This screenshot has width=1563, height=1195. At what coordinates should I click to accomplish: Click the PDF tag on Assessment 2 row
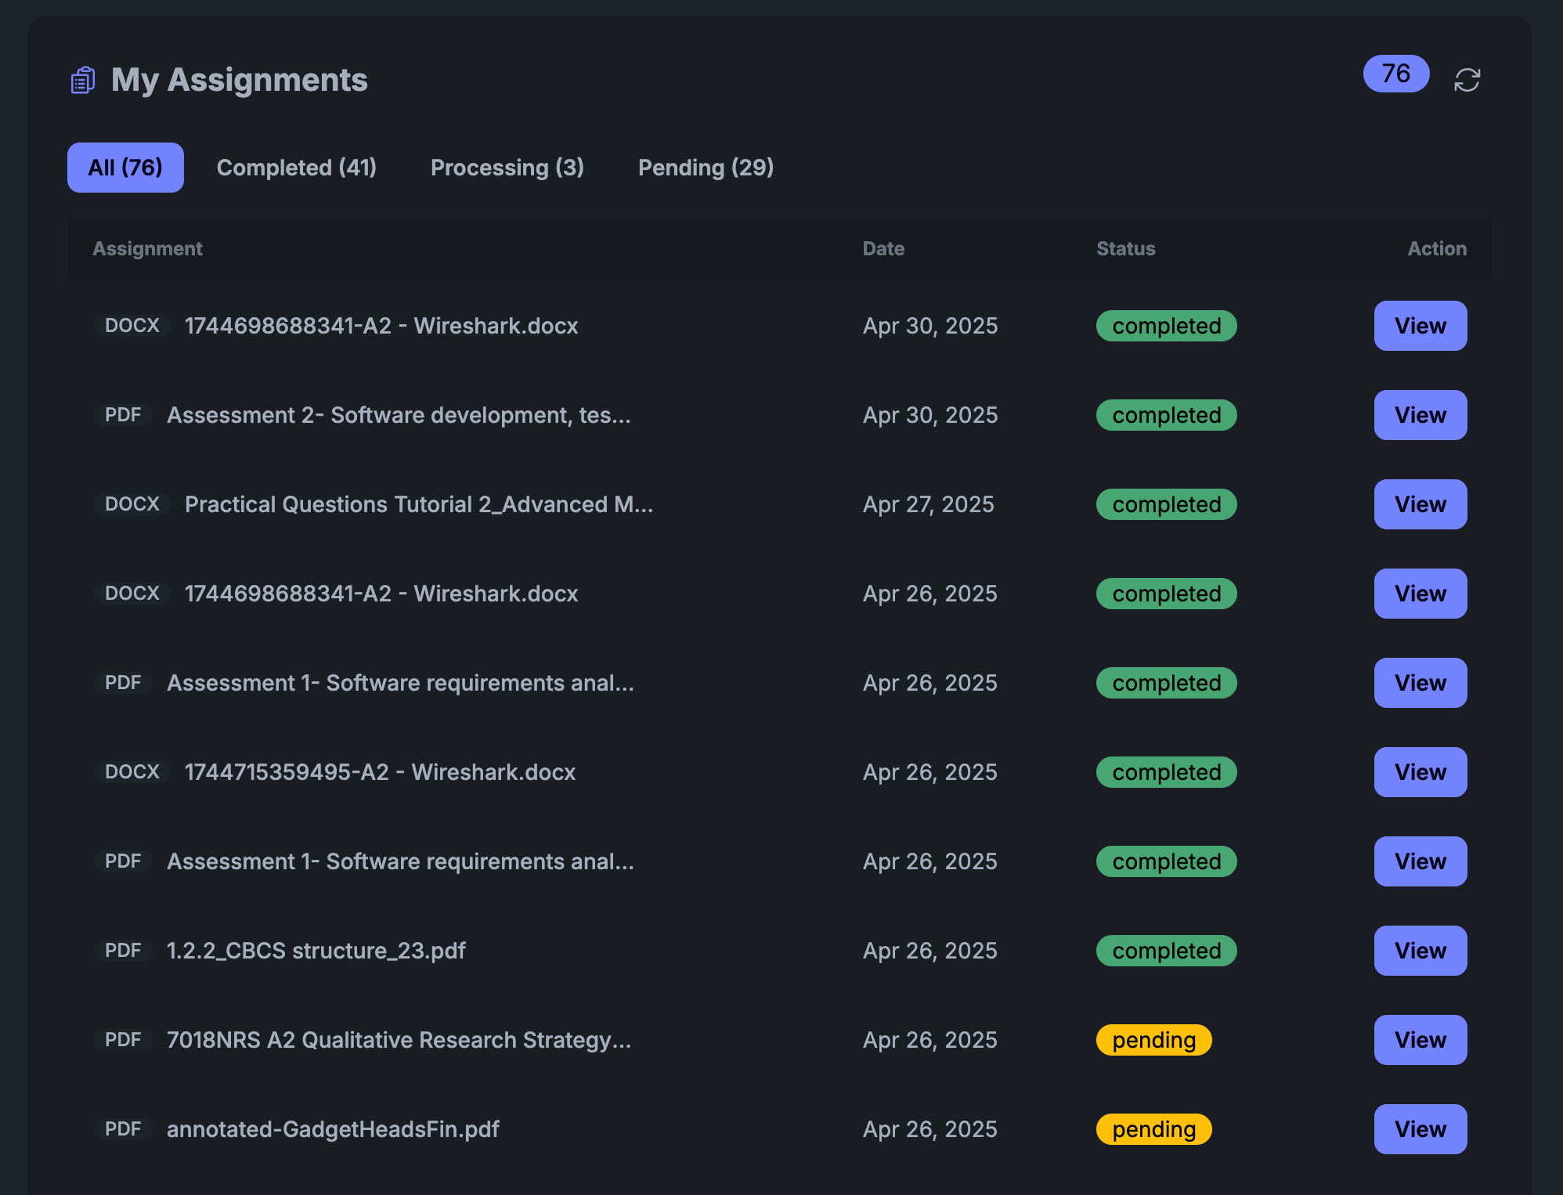[123, 415]
